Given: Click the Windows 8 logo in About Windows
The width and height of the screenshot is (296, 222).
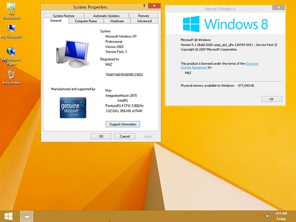Looking at the screenshot, I should click(x=225, y=24).
